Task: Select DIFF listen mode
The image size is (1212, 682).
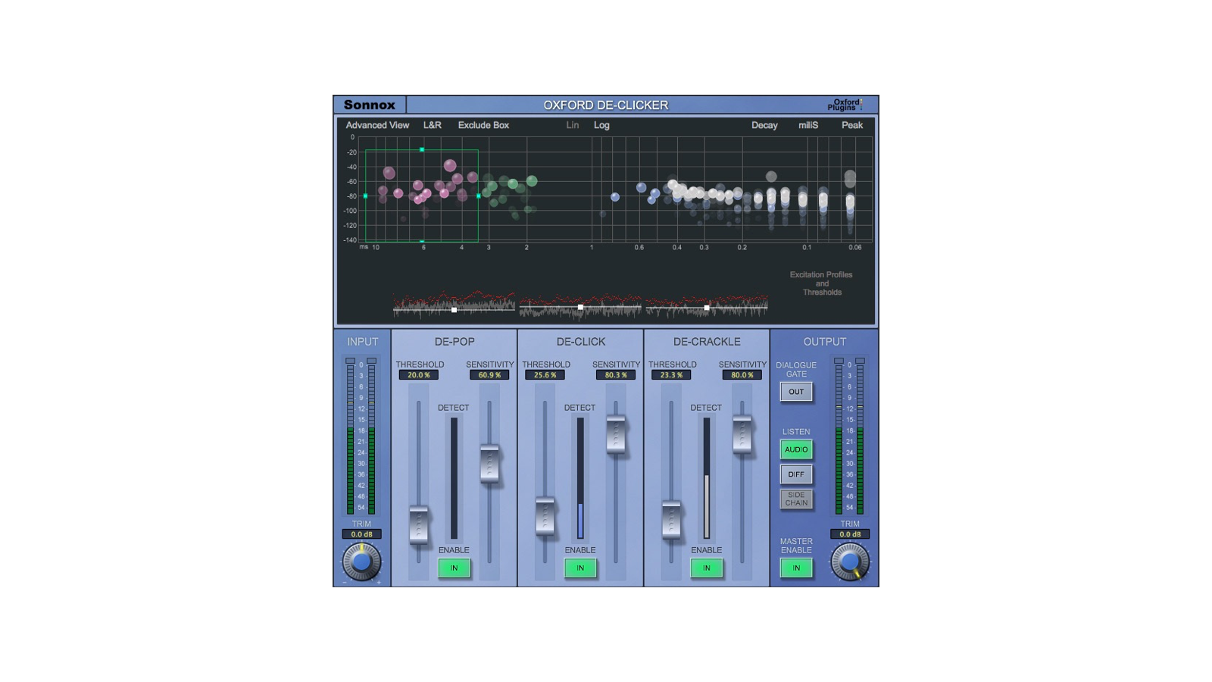Action: [x=796, y=474]
